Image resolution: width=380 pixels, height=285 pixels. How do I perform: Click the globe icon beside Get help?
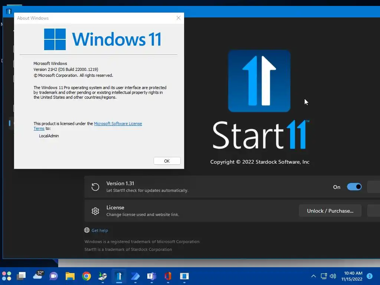pyautogui.click(x=87, y=230)
